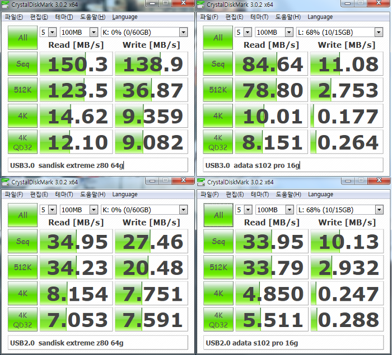Image resolution: width=392 pixels, height=355 pixels.
Task: Click 512K read value 123.5
Action: point(76,90)
